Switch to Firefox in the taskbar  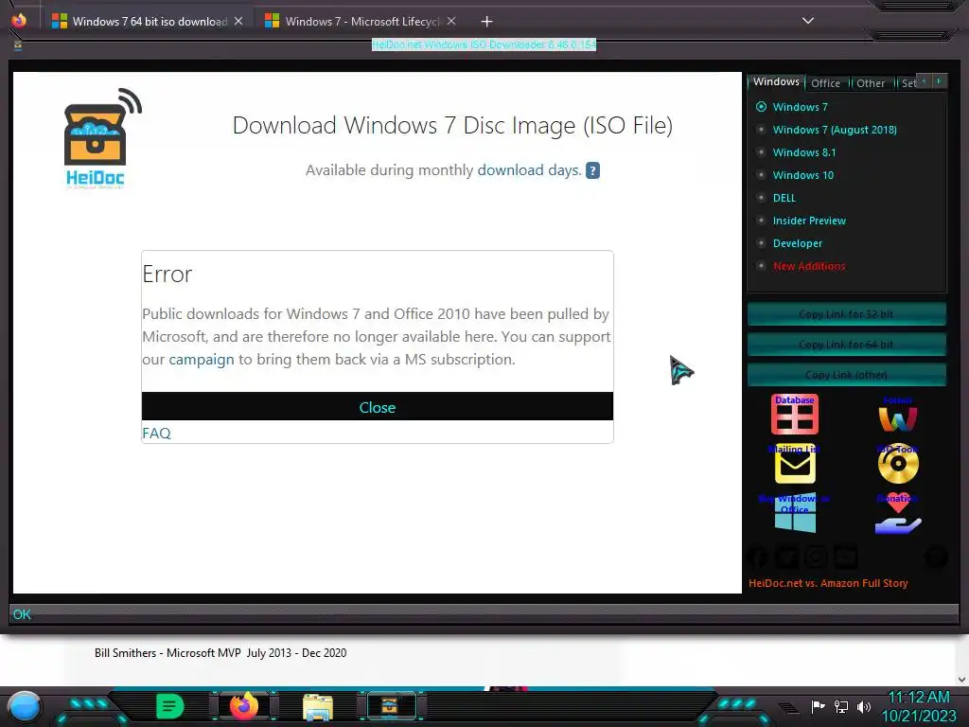point(244,706)
